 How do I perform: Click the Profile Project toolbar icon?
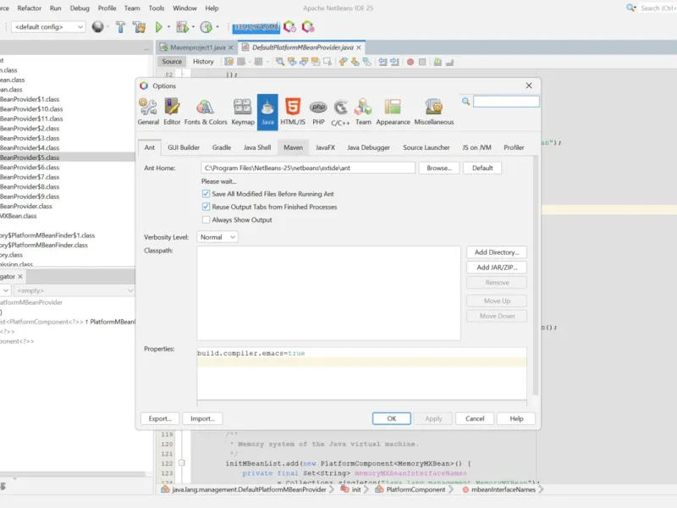[206, 27]
